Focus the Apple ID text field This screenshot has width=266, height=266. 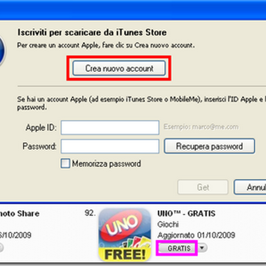pos(110,128)
